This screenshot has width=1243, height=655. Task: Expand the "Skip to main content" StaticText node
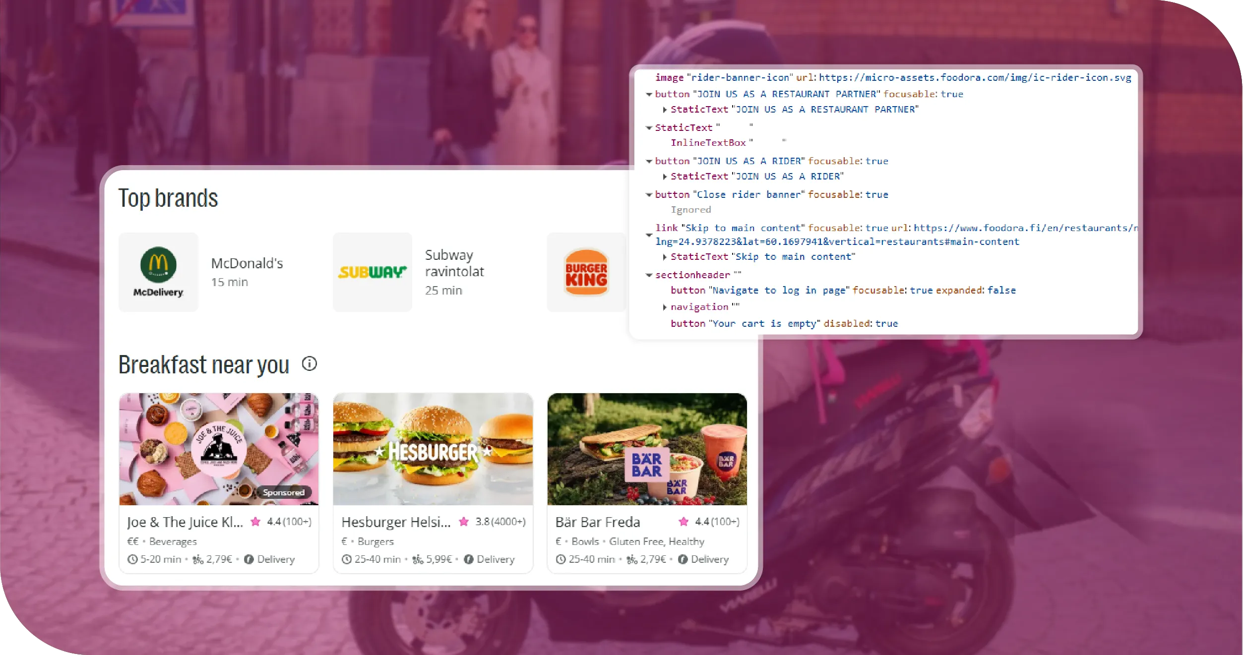[665, 257]
